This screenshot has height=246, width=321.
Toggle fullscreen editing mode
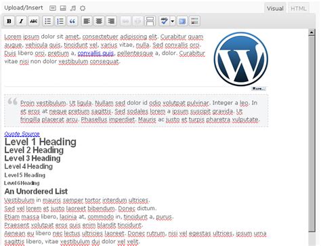click(182, 21)
